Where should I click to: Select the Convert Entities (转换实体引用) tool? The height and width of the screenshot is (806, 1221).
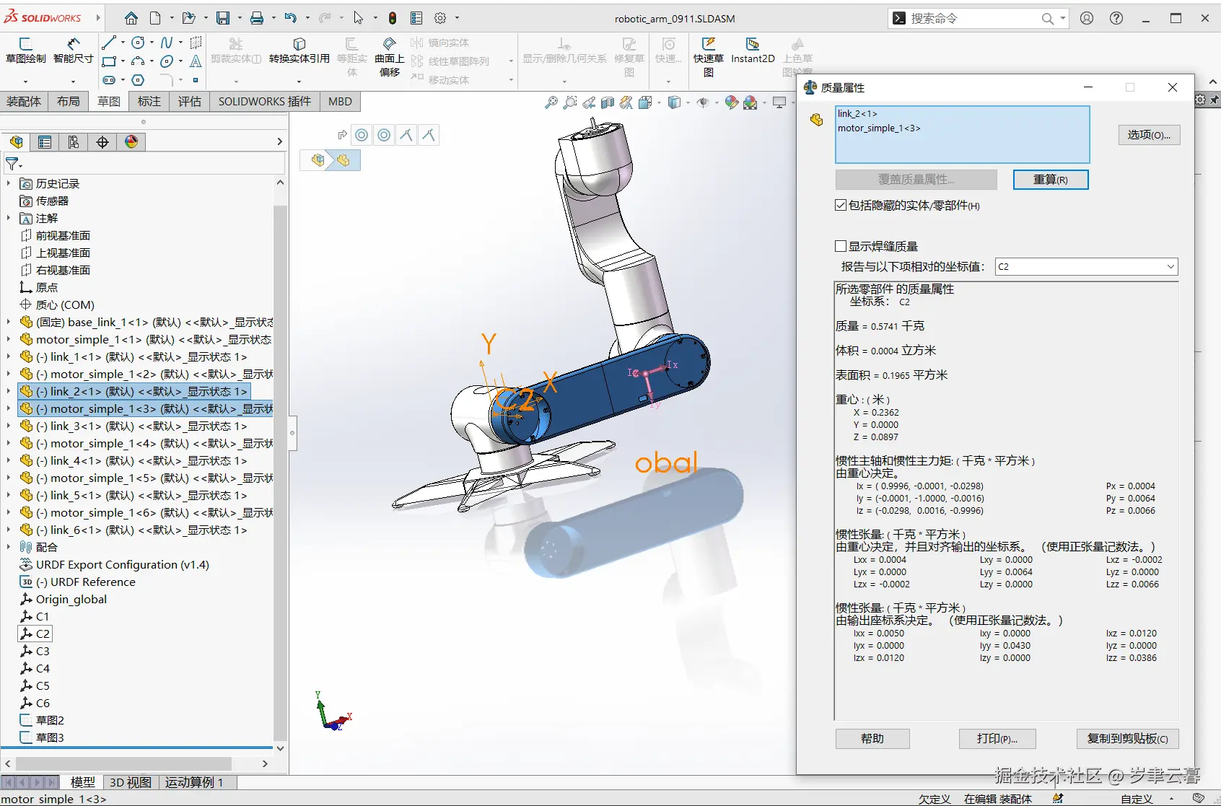(299, 51)
